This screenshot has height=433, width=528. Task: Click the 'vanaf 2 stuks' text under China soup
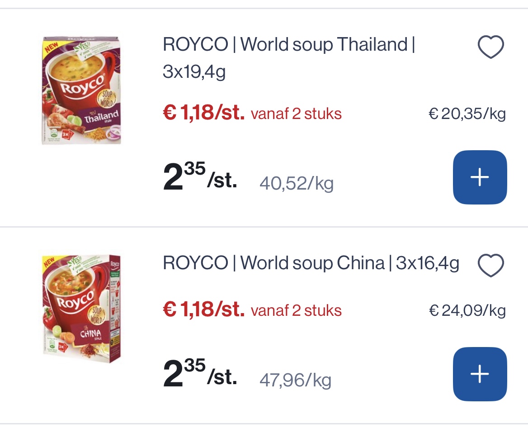[x=296, y=311]
